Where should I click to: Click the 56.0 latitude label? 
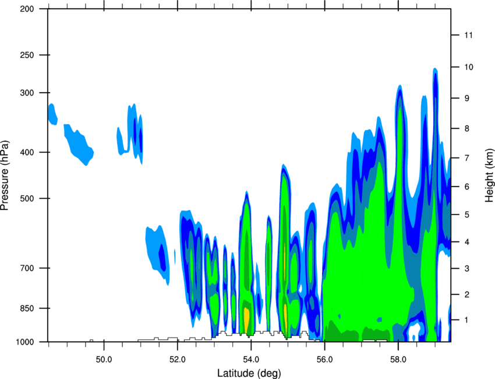coord(324,360)
